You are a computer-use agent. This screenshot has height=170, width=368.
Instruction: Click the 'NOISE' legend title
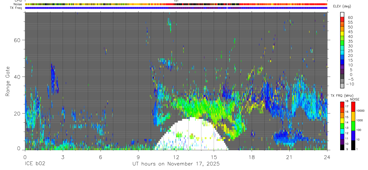[x=355, y=99]
